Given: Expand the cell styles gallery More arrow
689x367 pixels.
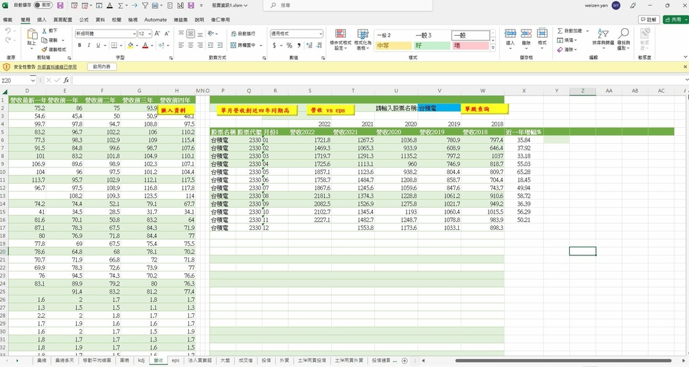Looking at the screenshot, I should coord(493,48).
